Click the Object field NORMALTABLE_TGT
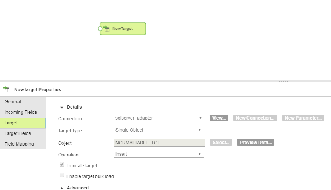 tap(159, 143)
